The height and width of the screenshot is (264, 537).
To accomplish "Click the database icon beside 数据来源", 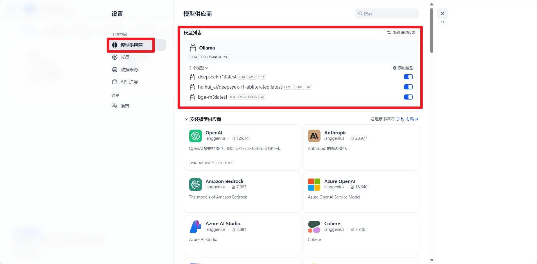I will pyautogui.click(x=115, y=70).
